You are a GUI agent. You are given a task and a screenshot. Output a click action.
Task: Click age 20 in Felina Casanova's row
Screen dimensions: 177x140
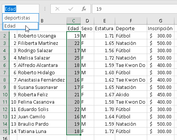(x=74, y=102)
